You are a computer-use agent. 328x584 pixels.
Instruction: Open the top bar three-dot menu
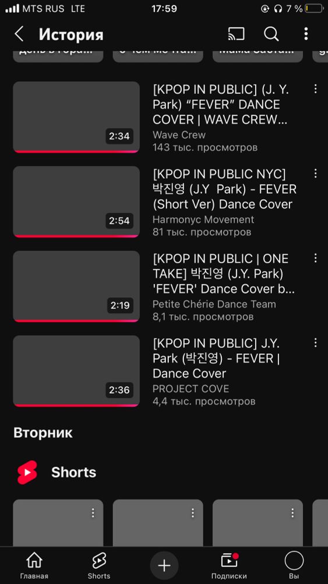click(306, 34)
